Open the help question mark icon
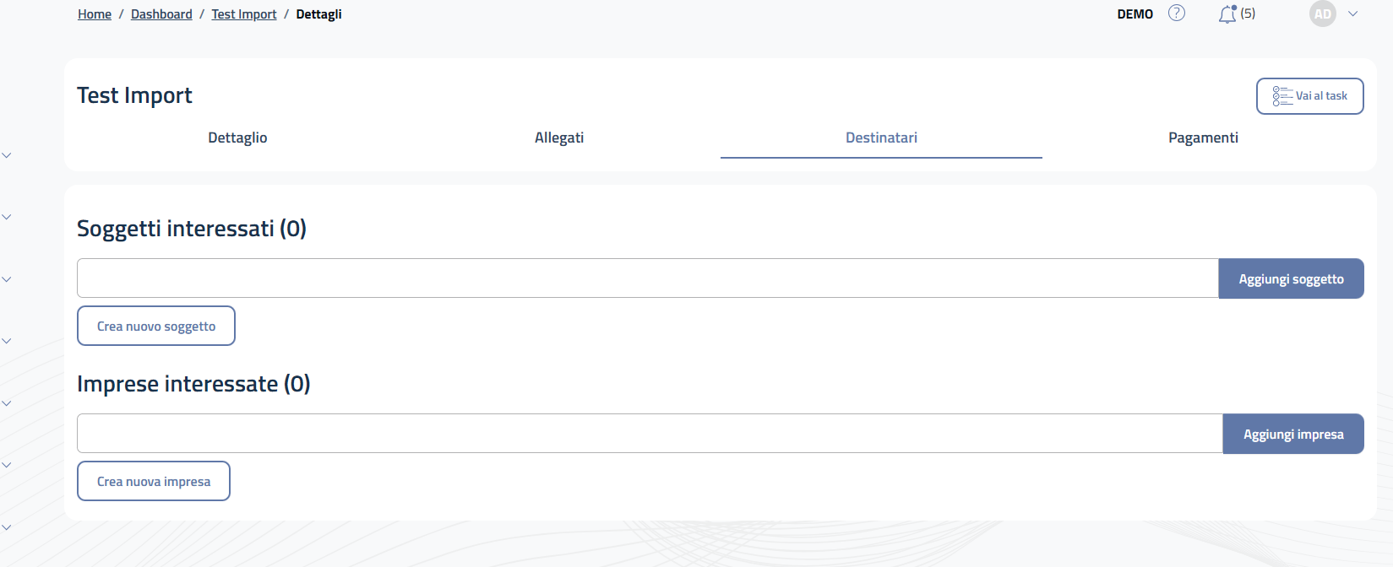This screenshot has height=567, width=1393. coord(1176,13)
